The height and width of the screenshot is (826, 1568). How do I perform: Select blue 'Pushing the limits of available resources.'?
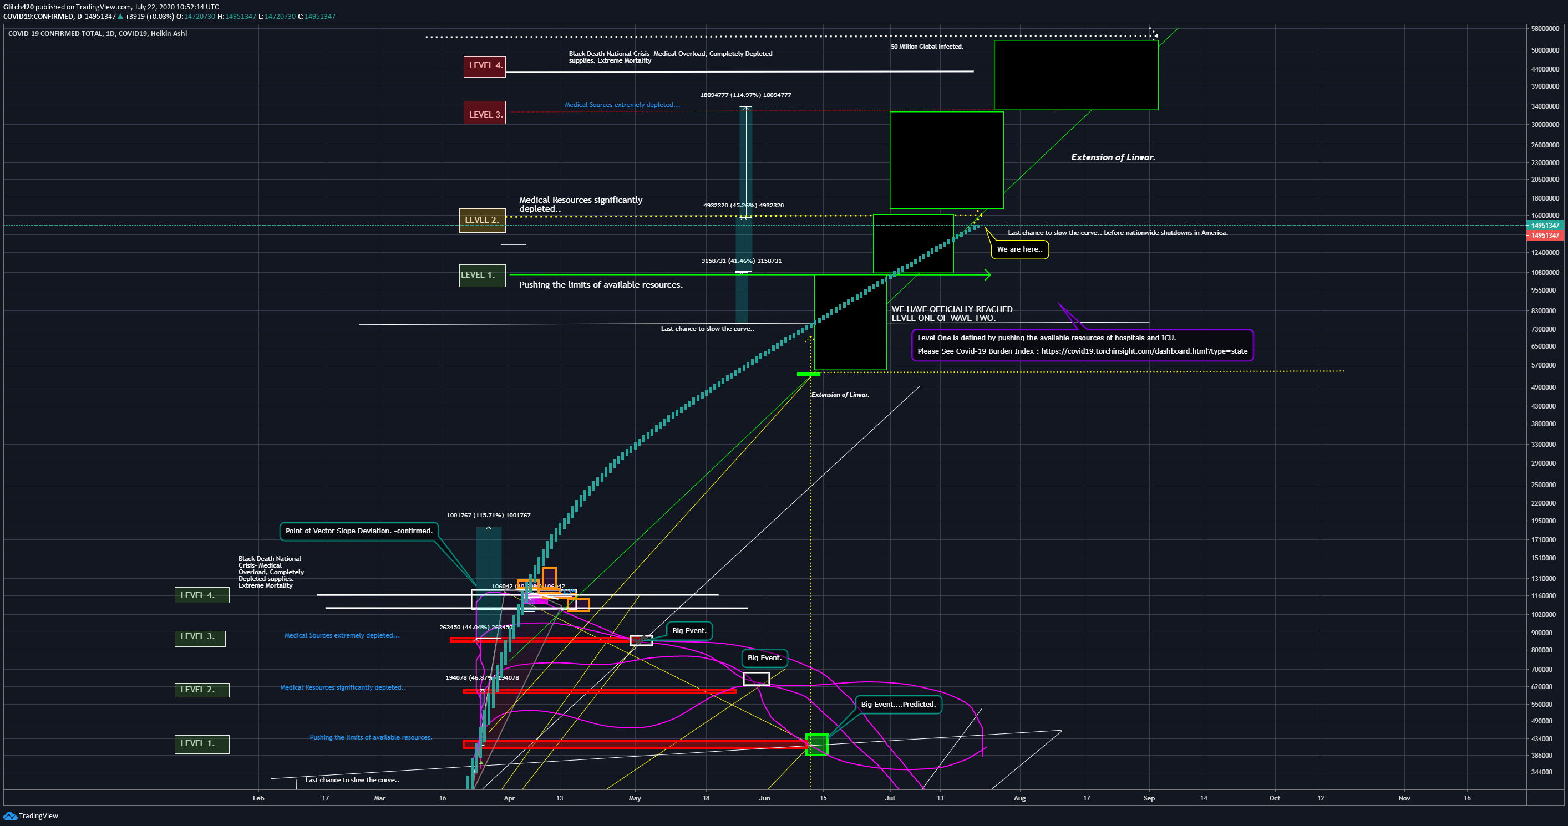point(371,737)
